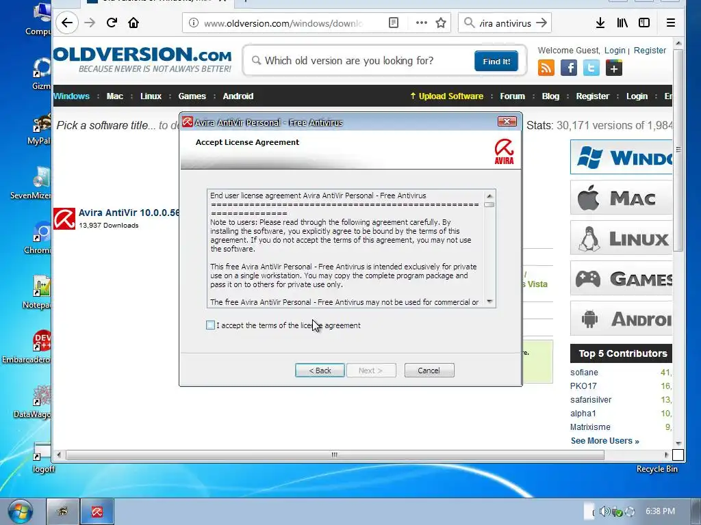The width and height of the screenshot is (701, 525).
Task: Click the 6:38 PM clock
Action: pos(660,511)
